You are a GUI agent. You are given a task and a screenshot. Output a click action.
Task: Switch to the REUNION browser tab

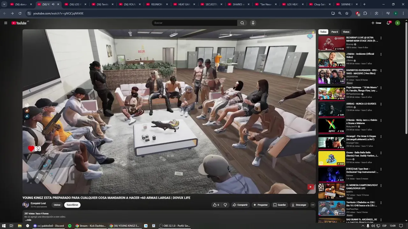[x=157, y=4]
